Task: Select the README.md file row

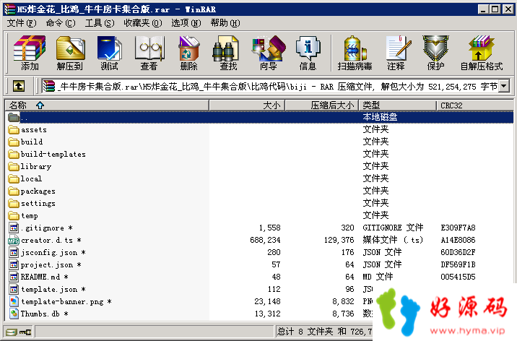Action: (x=259, y=277)
